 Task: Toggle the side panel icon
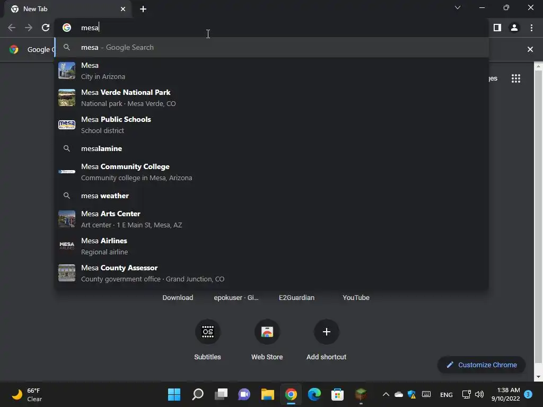[x=497, y=28]
